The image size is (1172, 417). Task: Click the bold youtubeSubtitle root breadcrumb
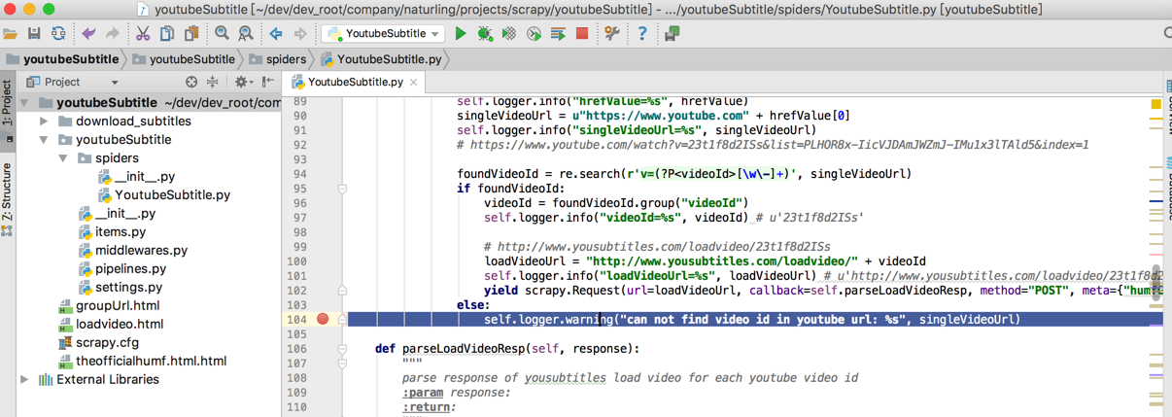pos(62,59)
